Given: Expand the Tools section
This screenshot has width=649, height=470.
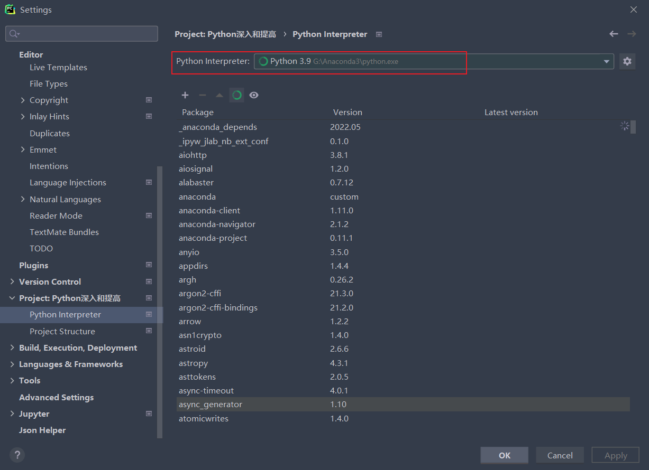Looking at the screenshot, I should click(x=12, y=380).
